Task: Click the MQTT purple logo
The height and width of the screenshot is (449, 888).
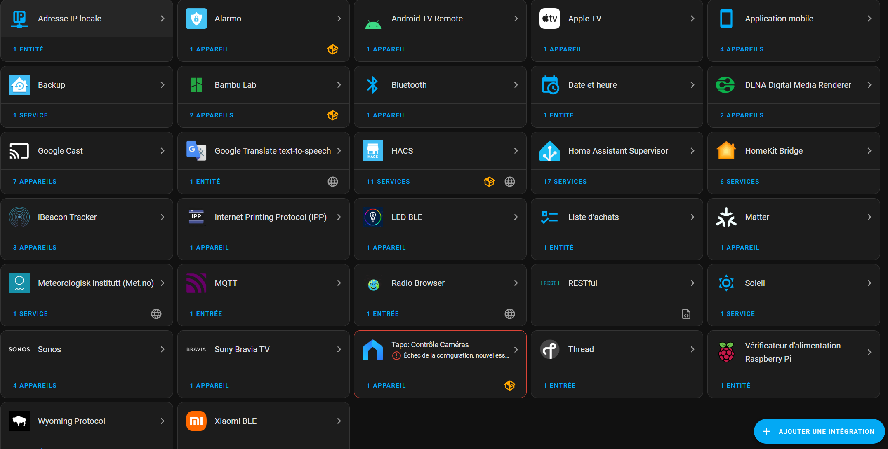Action: pos(196,283)
